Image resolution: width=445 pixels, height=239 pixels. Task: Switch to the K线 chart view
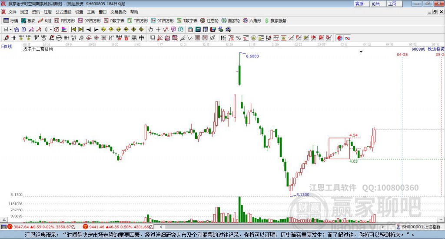45,21
